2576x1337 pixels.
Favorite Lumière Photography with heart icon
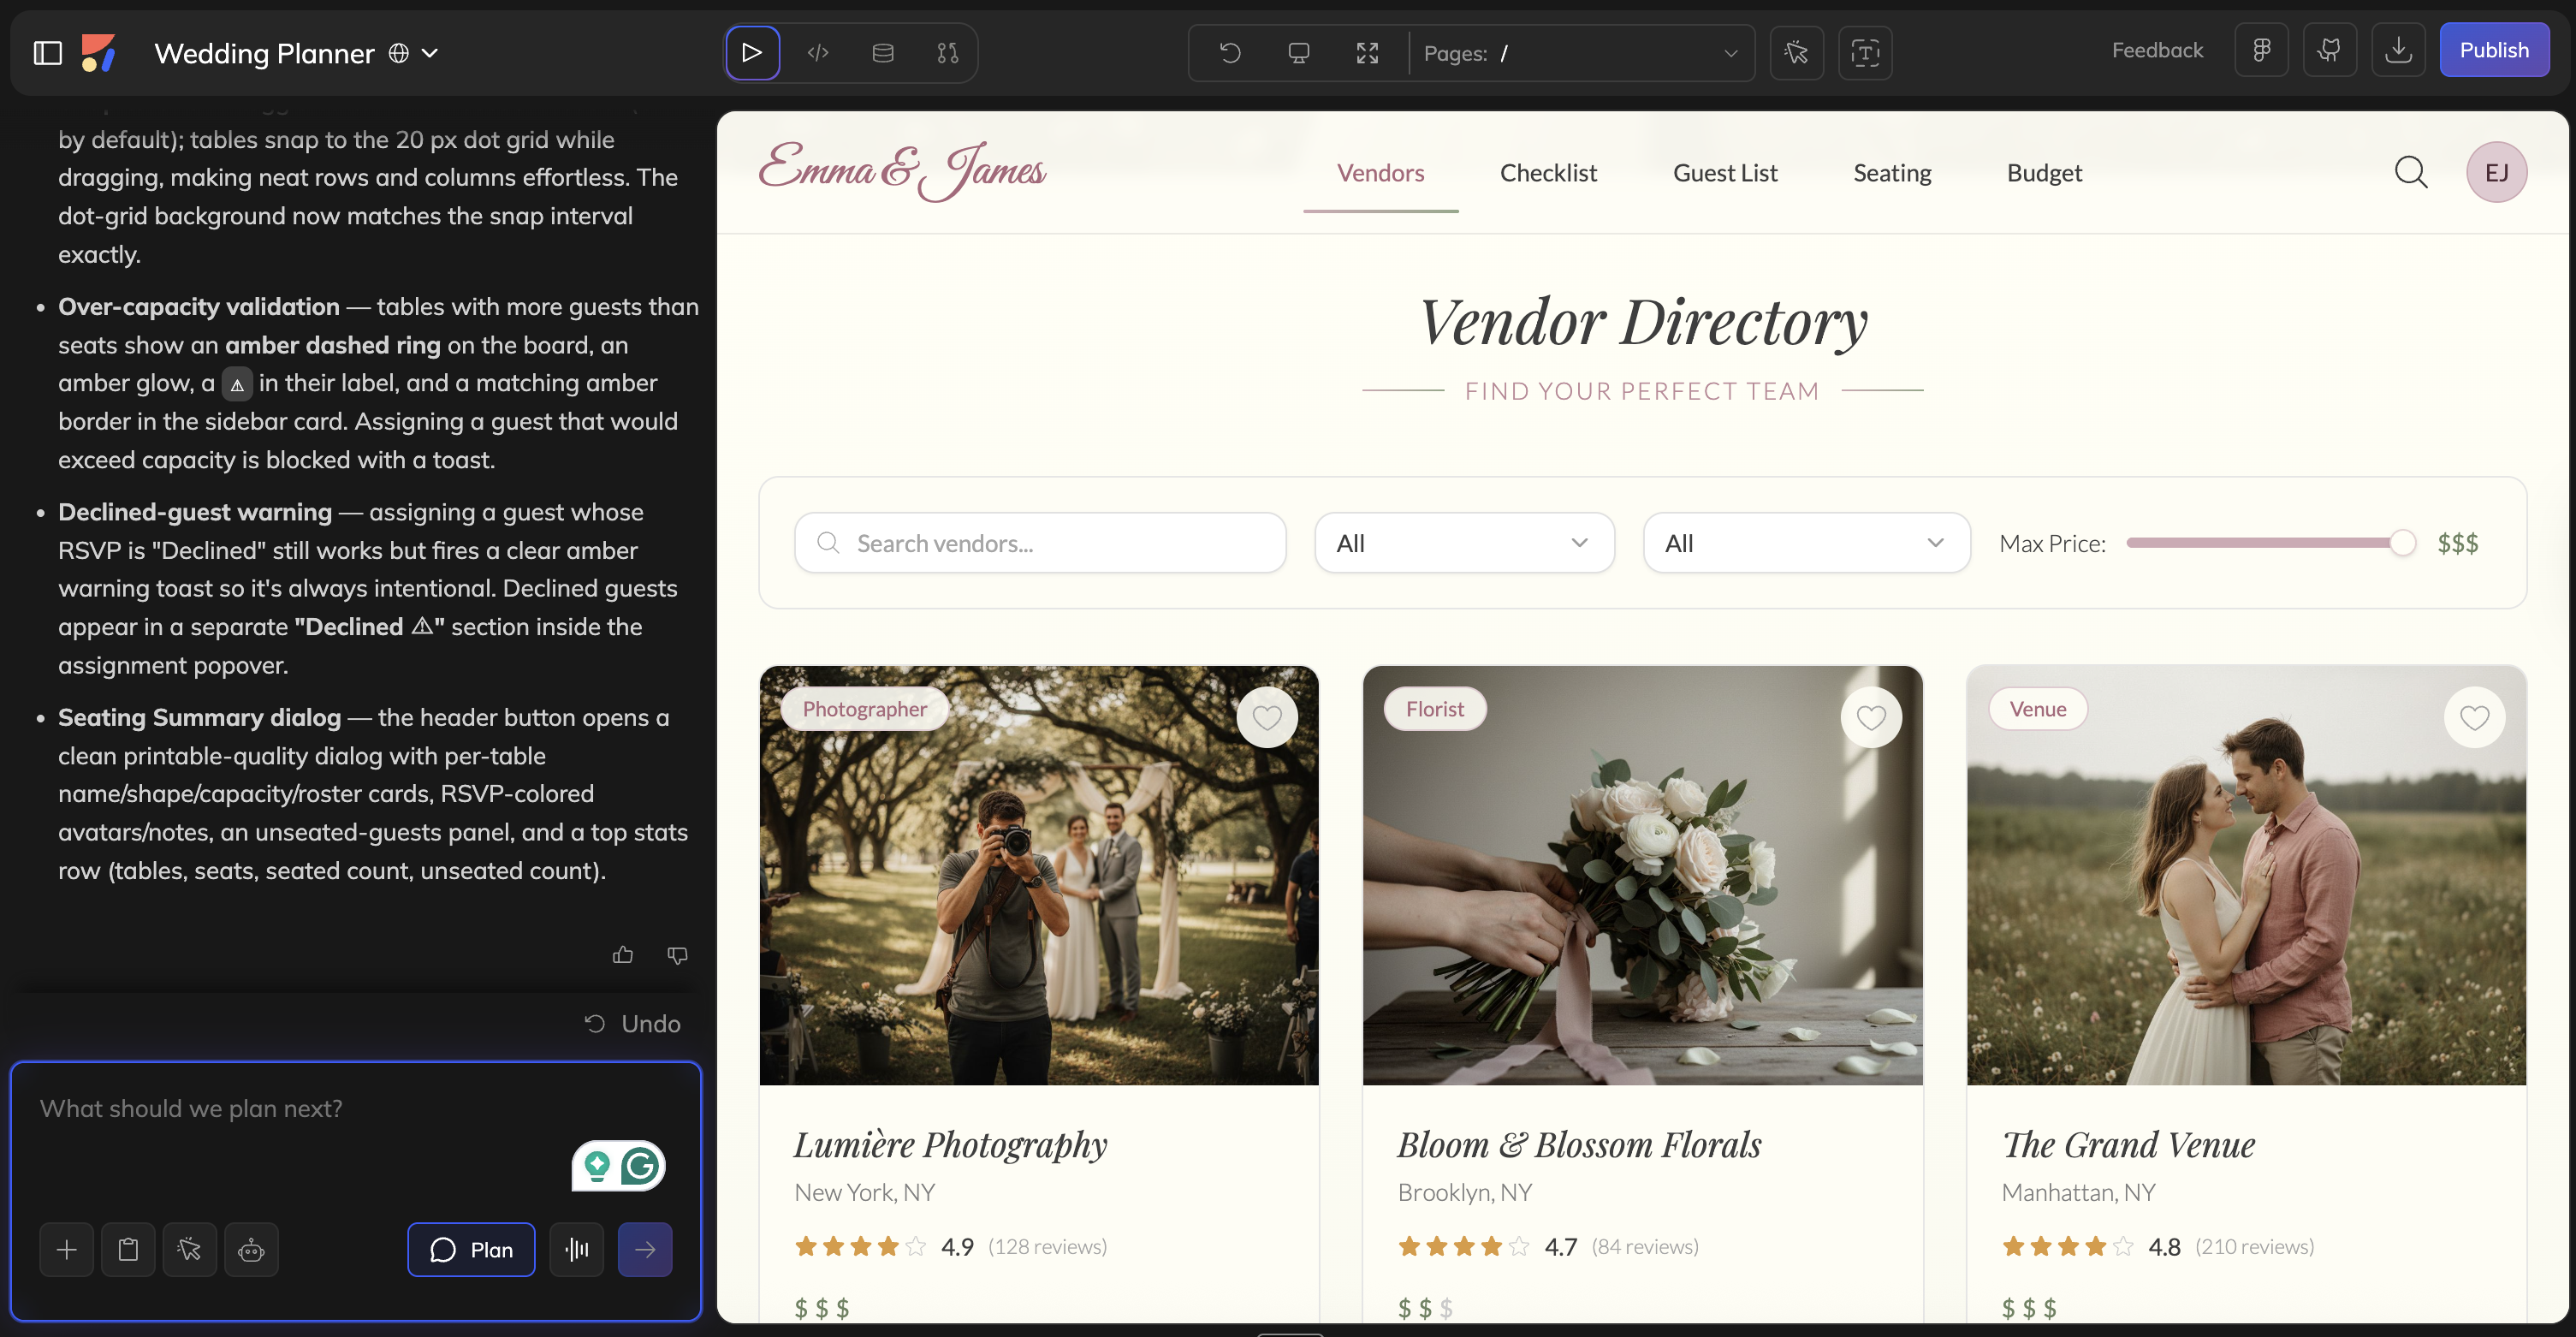(x=1267, y=717)
